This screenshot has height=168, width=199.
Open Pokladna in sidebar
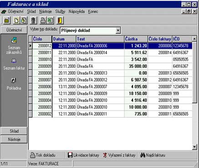pyautogui.click(x=14, y=84)
